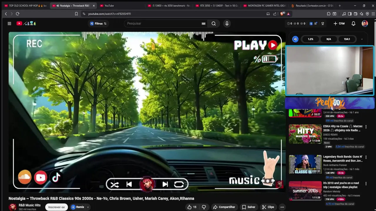Screen dimensions: 376x211
Task: Open Classic Rock 2:51:51 thumbnail
Action: [305, 164]
